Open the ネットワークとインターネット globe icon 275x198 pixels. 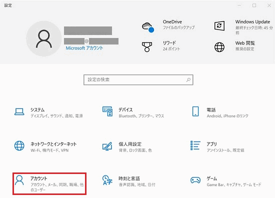[x=19, y=145]
